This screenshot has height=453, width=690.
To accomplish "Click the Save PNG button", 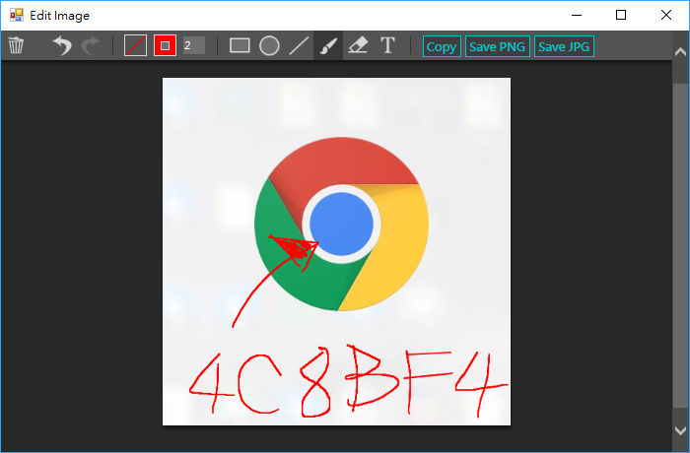I will (497, 46).
